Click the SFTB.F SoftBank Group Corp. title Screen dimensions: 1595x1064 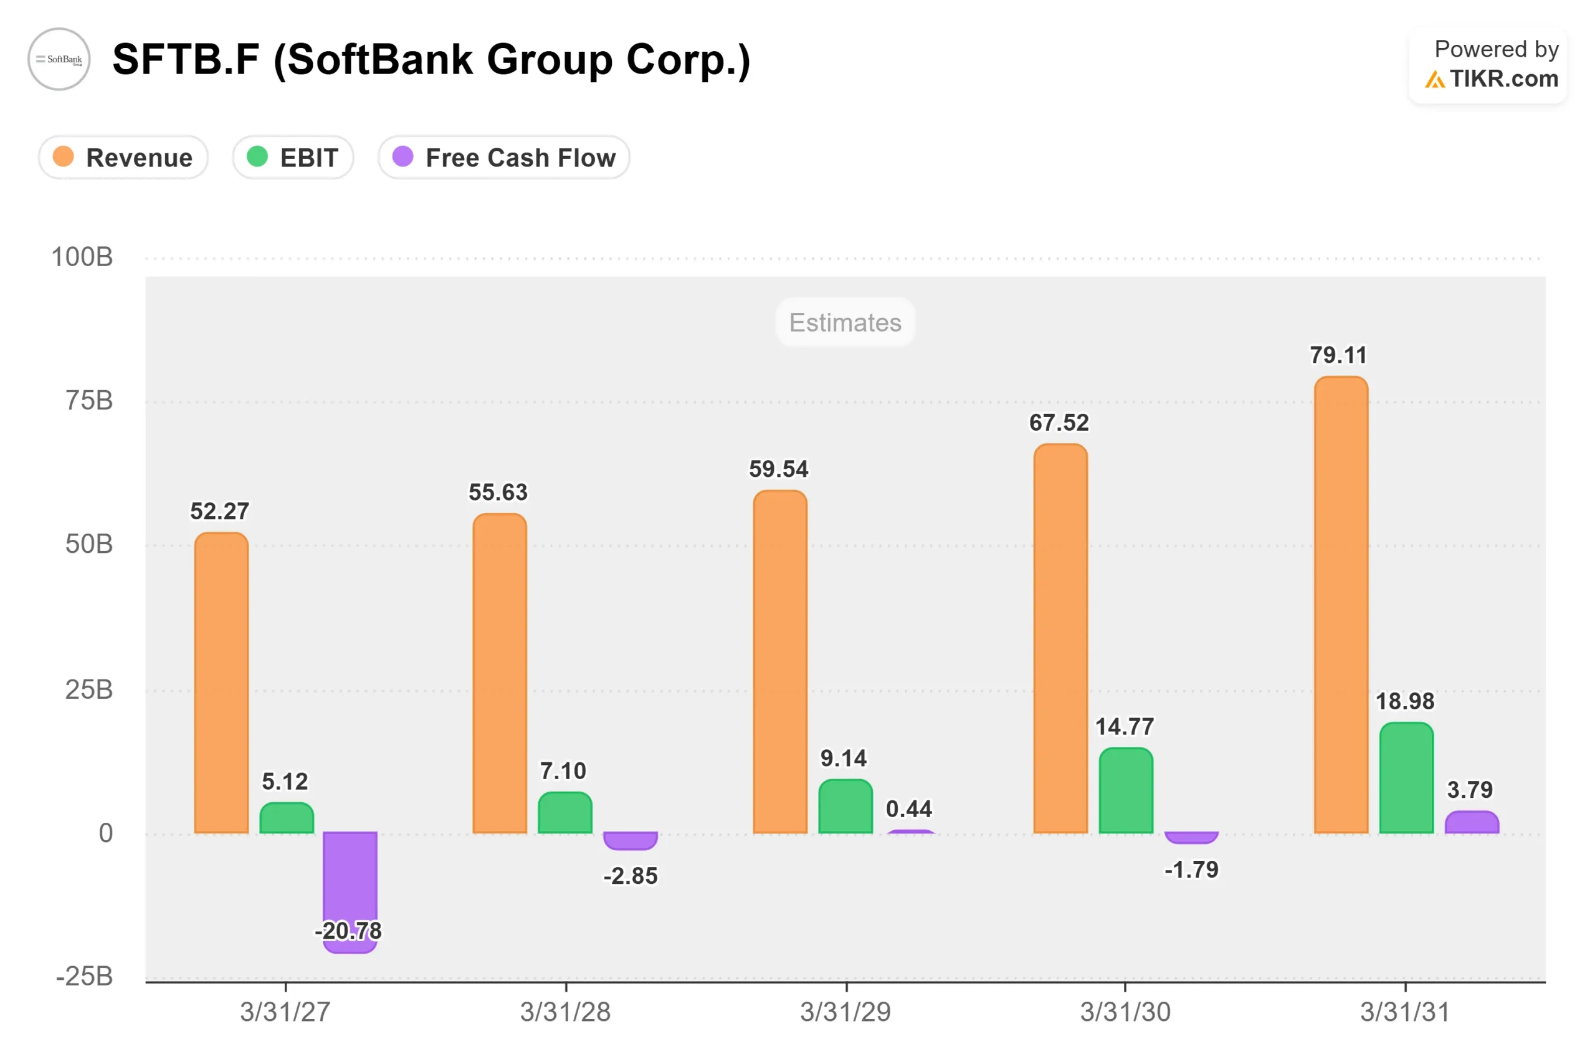(x=431, y=60)
